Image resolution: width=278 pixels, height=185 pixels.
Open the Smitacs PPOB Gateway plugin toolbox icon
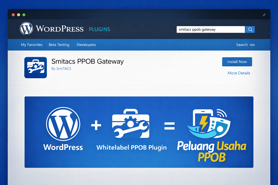point(35,67)
